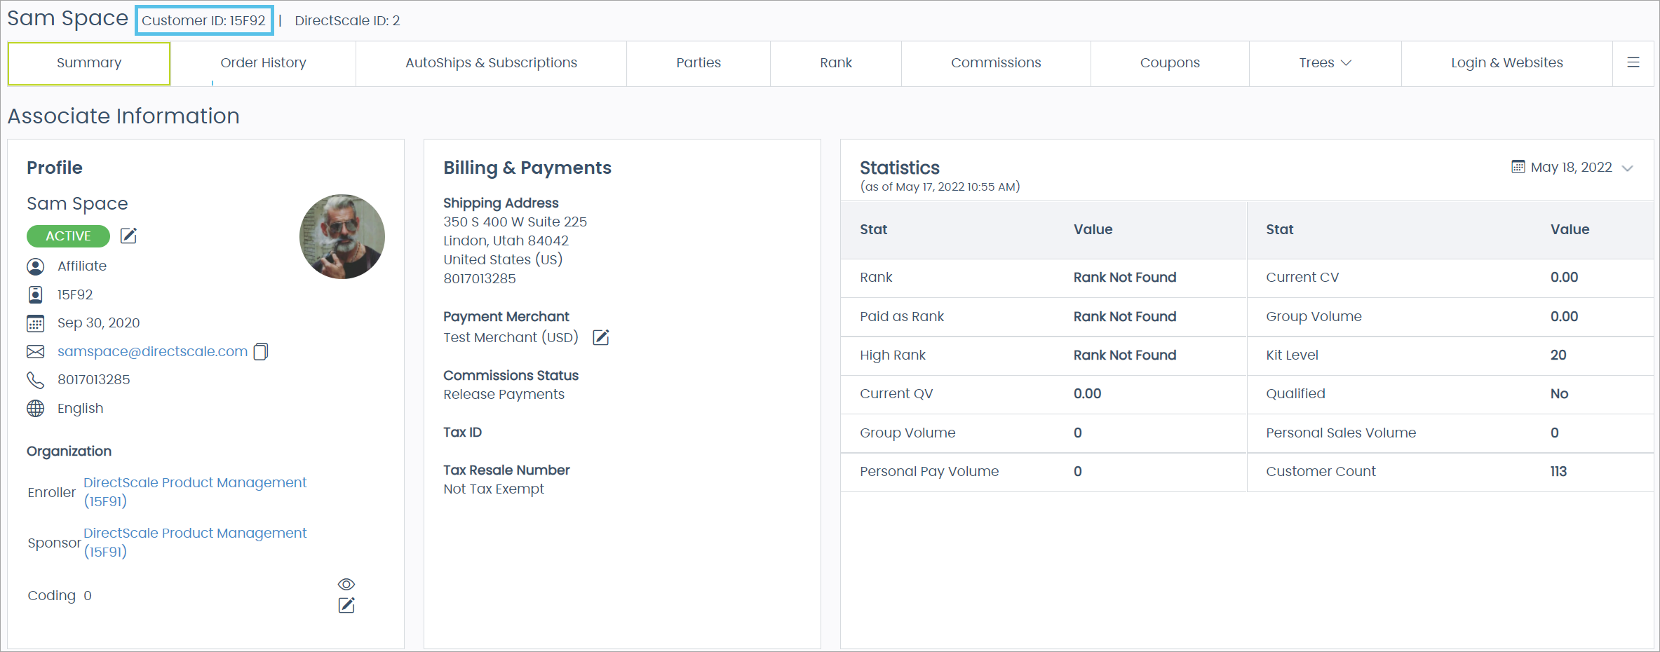Image resolution: width=1660 pixels, height=652 pixels.
Task: Click the Coding edit pencil icon
Action: point(346,606)
